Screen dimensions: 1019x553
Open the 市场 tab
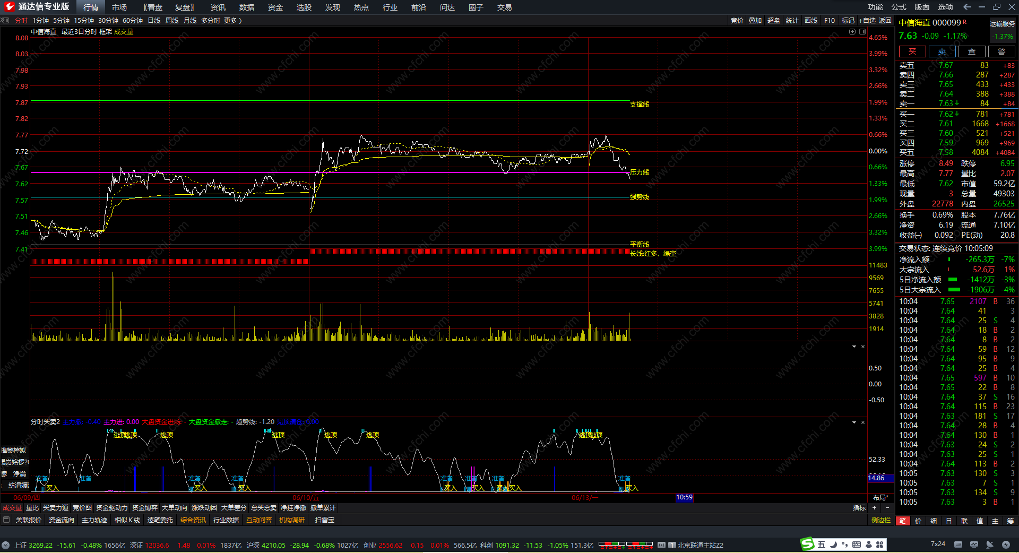click(x=119, y=7)
